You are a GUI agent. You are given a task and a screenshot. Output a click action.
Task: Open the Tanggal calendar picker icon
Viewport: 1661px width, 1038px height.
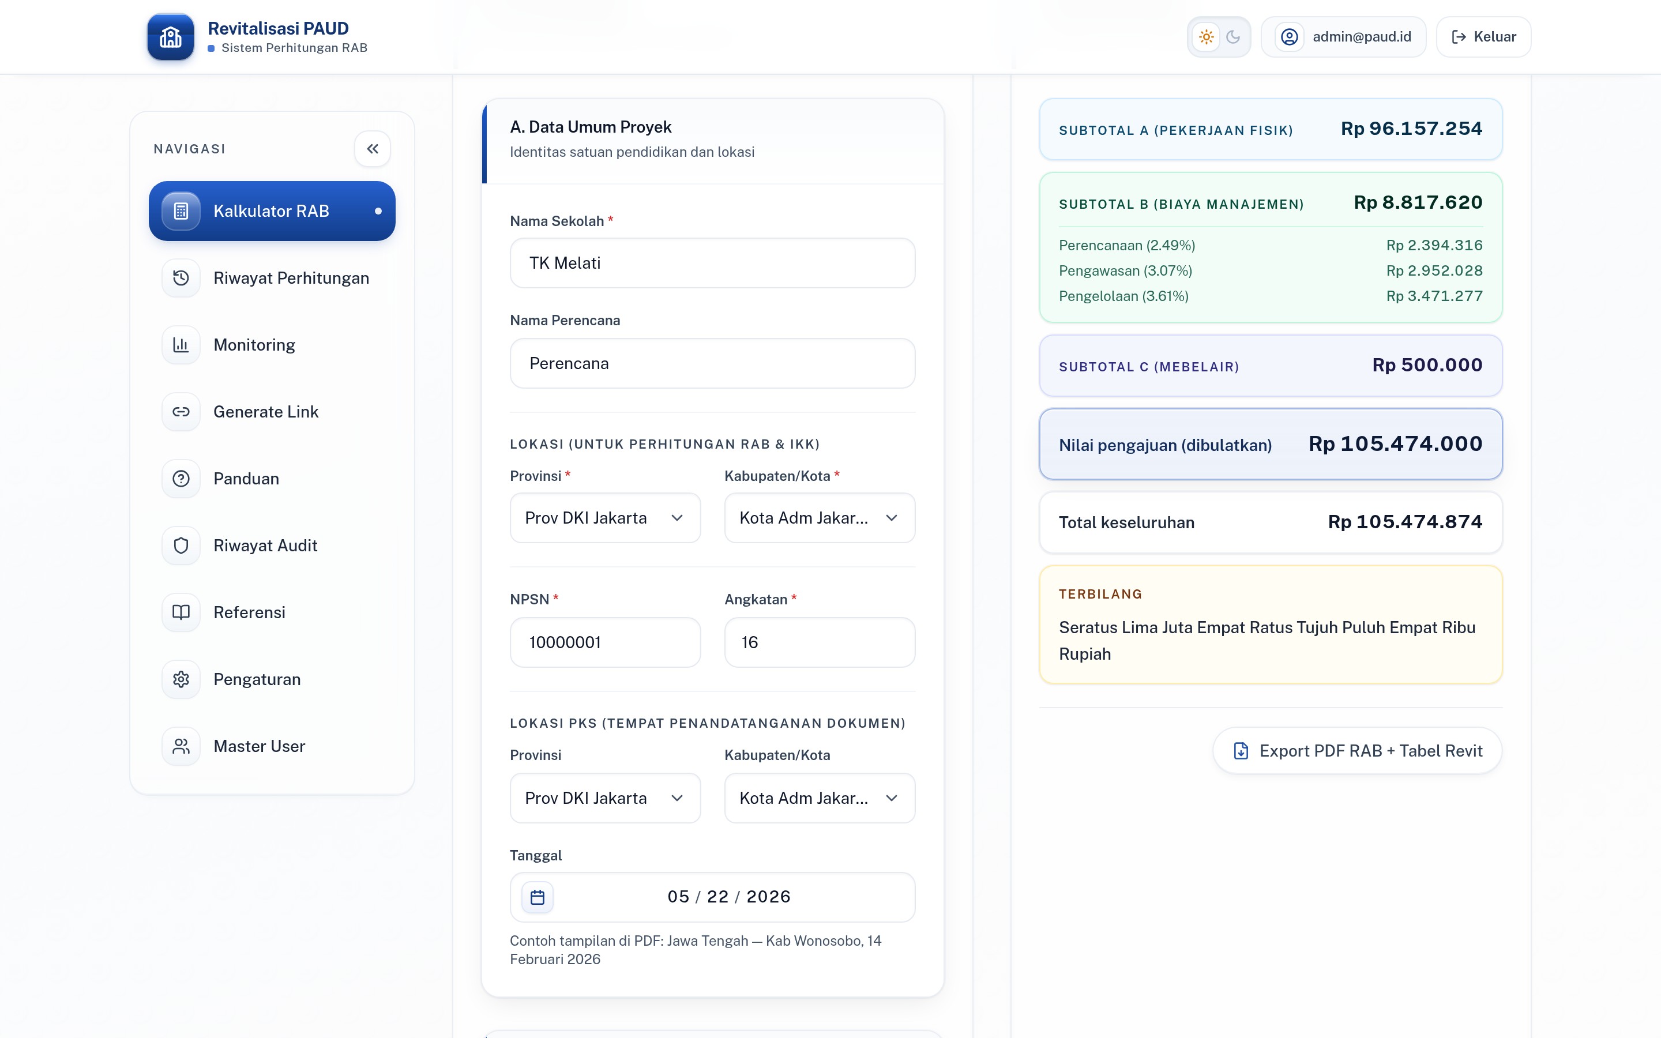coord(538,897)
